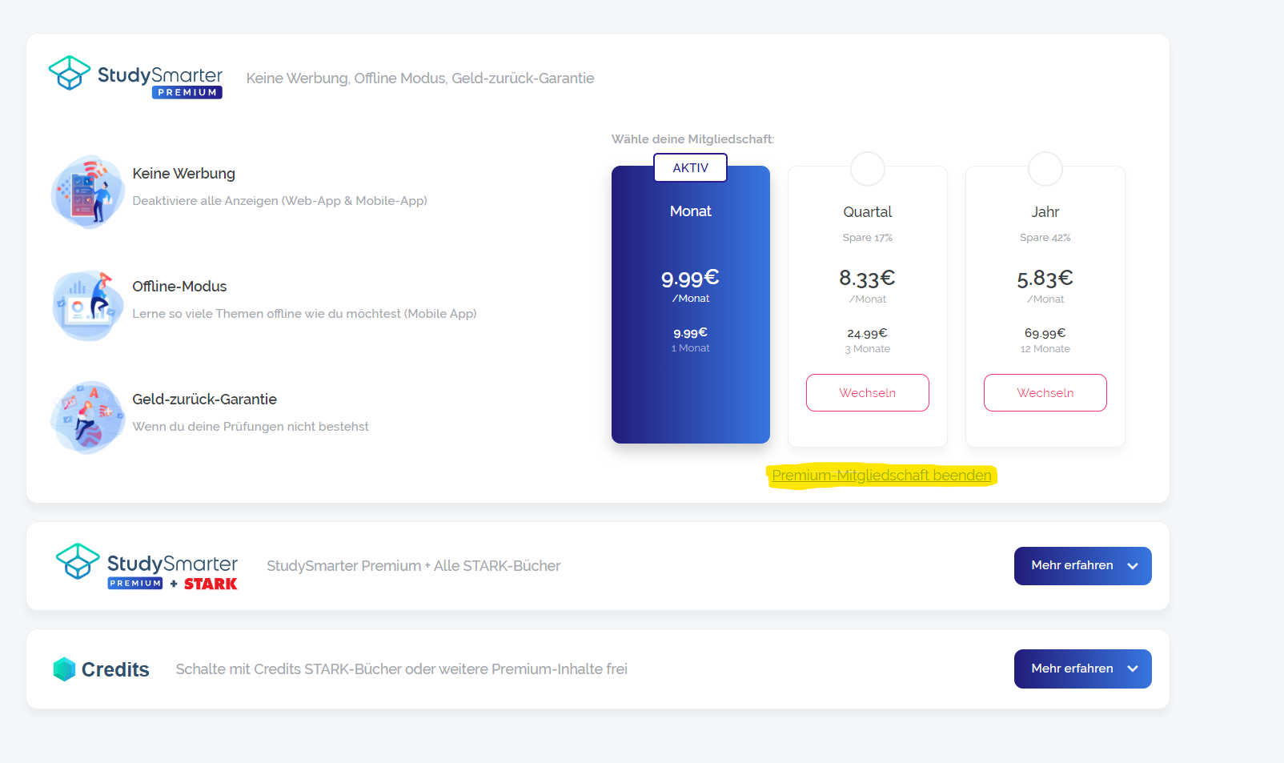Click the Premium-Mitgliedschaft beenden link
The image size is (1284, 763).
pos(881,476)
